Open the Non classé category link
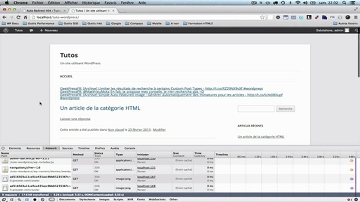The image size is (360, 202). point(116,130)
